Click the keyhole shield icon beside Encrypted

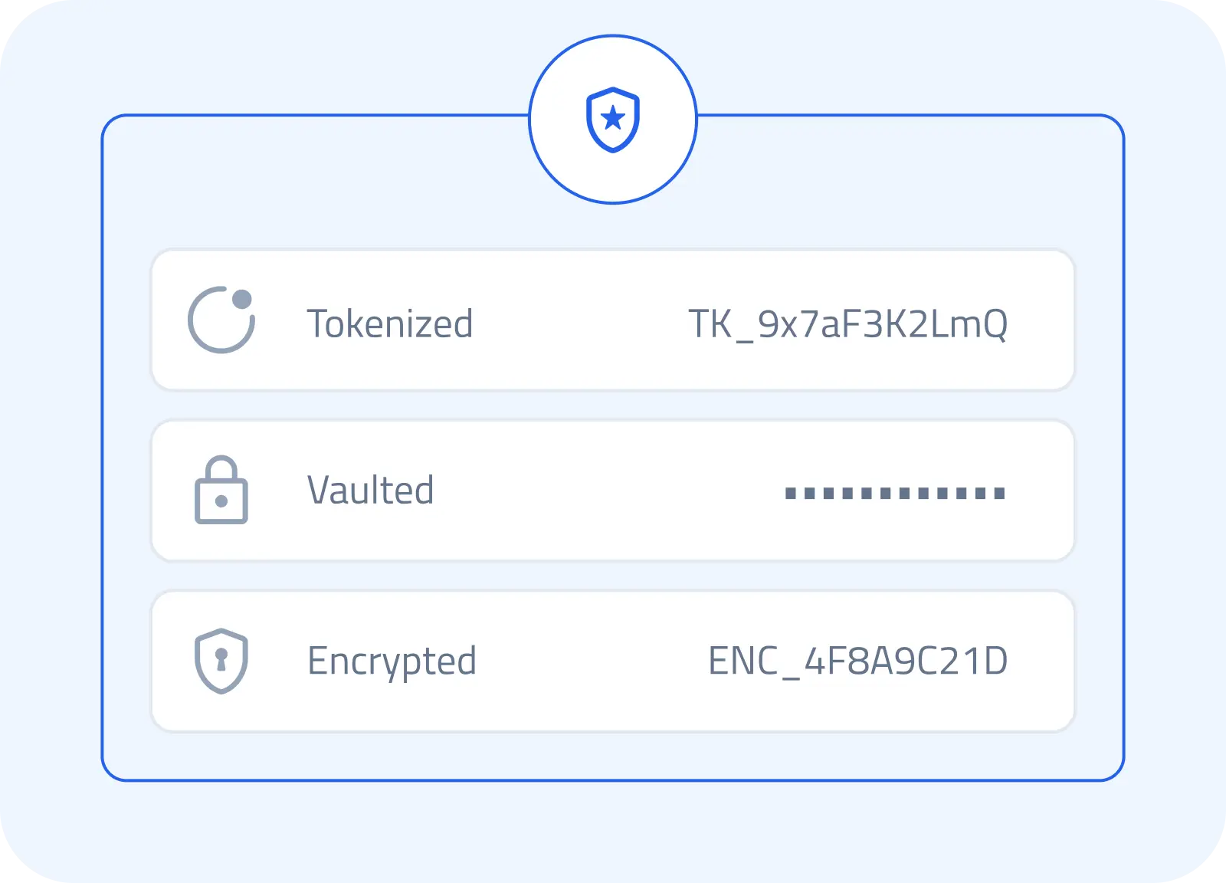221,661
